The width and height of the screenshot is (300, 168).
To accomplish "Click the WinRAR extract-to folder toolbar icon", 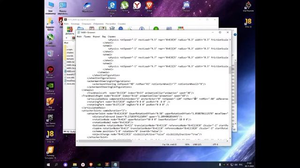I will pyautogui.click(x=81, y=28).
